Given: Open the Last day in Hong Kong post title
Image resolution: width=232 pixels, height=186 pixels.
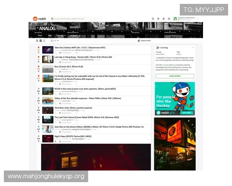Looking at the screenshot, I should (x=83, y=57).
